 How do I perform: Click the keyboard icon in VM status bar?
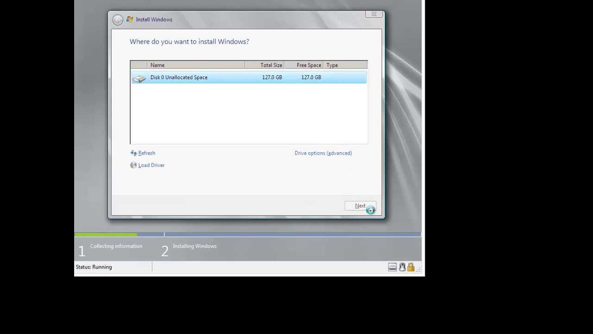point(392,267)
